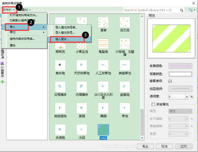The width and height of the screenshot is (198, 152).
Task: Toggle the 背景透明 checkbox
Action: (170, 81)
